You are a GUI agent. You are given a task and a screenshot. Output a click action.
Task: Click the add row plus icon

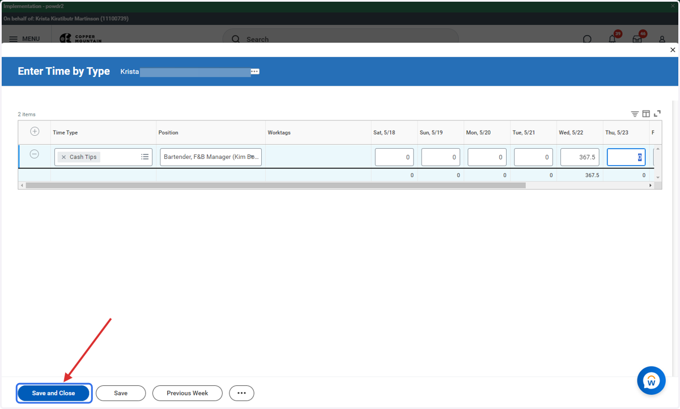click(35, 131)
